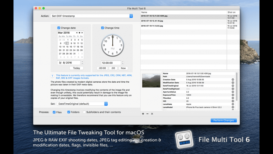The height and width of the screenshot is (154, 273).
Task: Open the Set DateTimeOriginal dropdown
Action: [x=82, y=104]
